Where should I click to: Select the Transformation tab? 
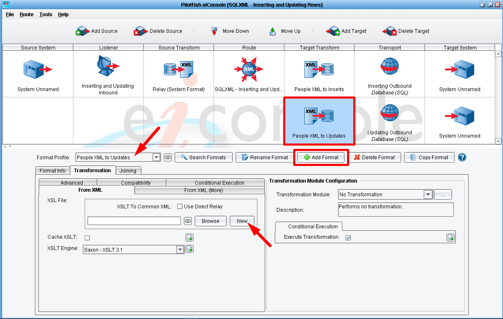(x=93, y=170)
